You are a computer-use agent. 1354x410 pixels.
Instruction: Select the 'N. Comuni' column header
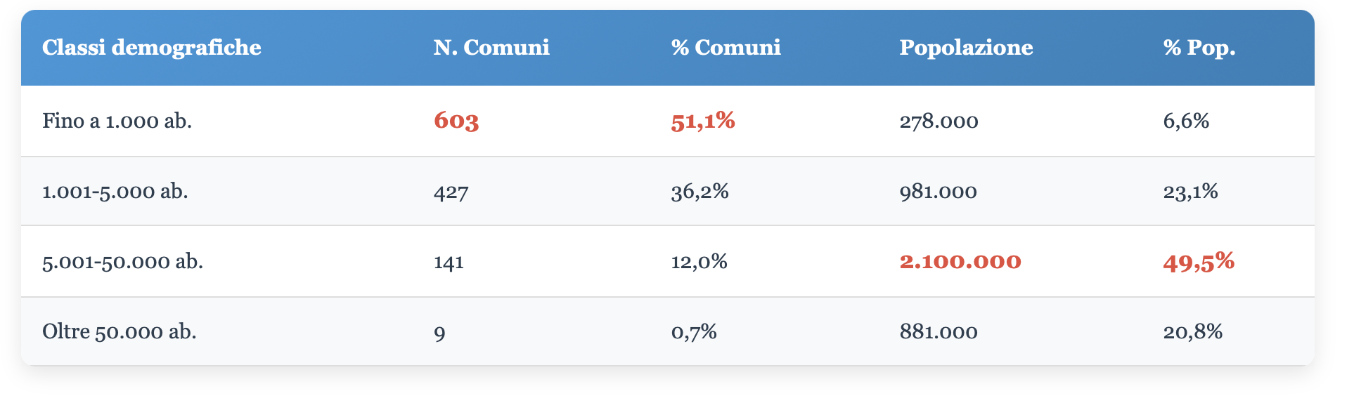[x=491, y=48]
